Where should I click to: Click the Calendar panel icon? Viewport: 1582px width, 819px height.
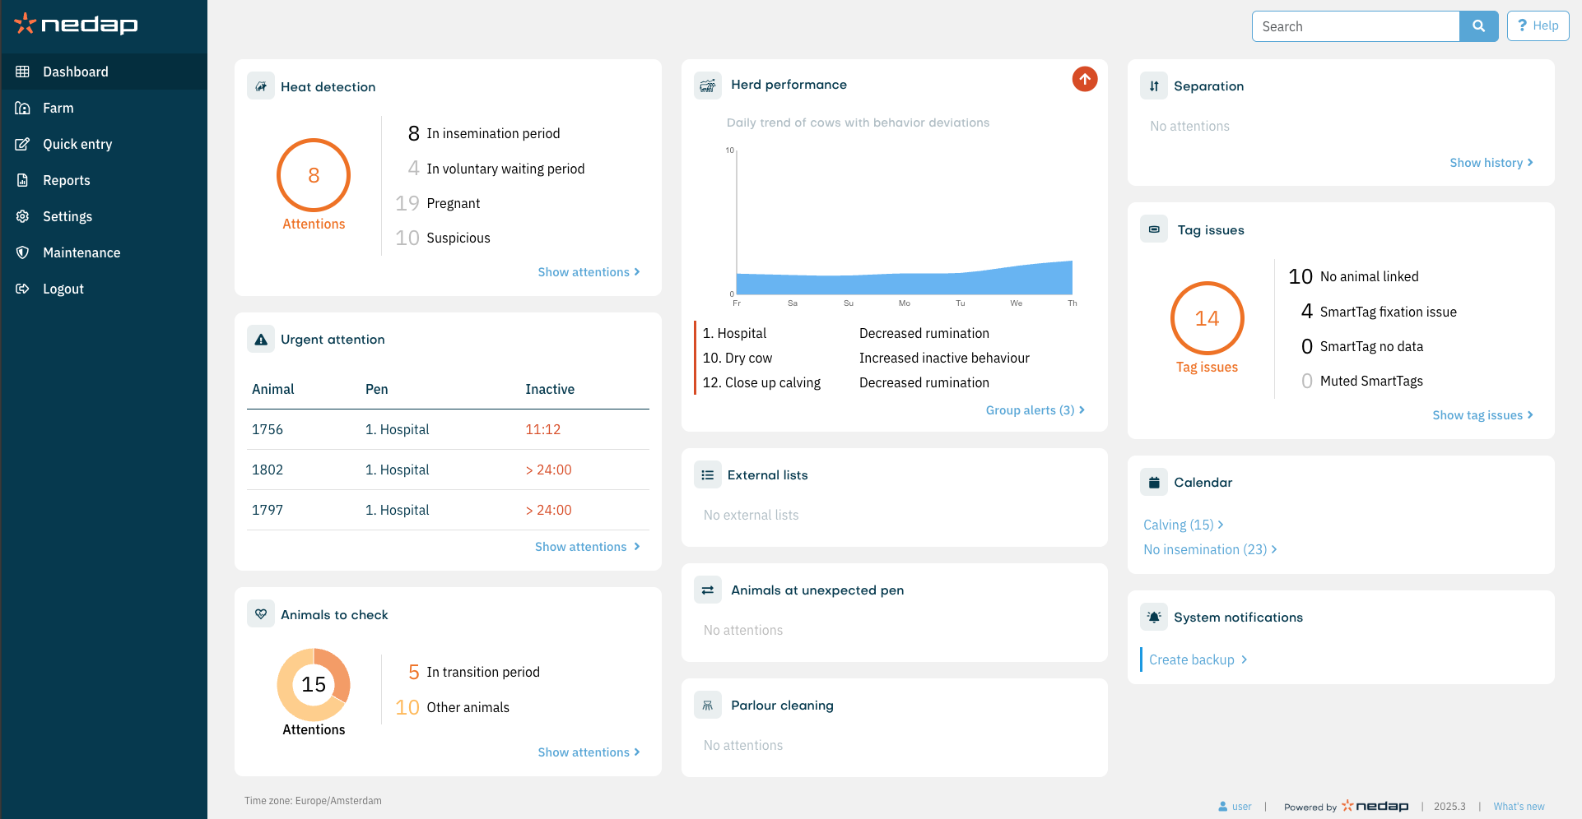(1154, 483)
